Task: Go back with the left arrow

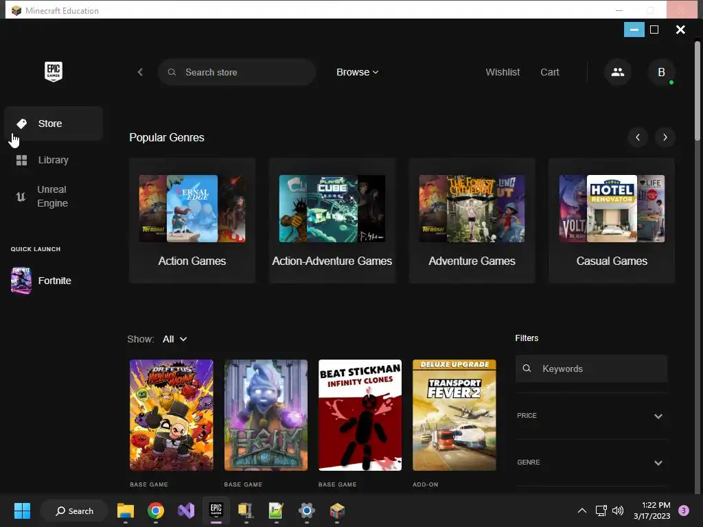Action: click(x=140, y=72)
